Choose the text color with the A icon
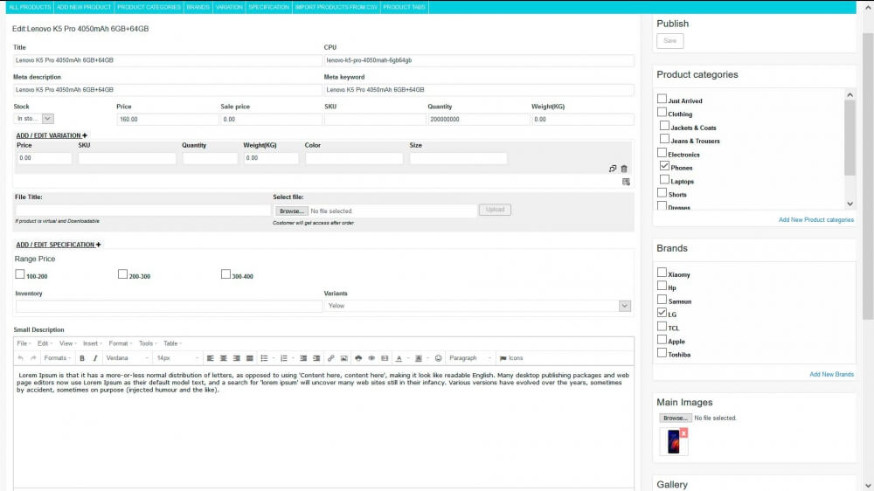Viewport: 874px width, 491px height. point(399,358)
